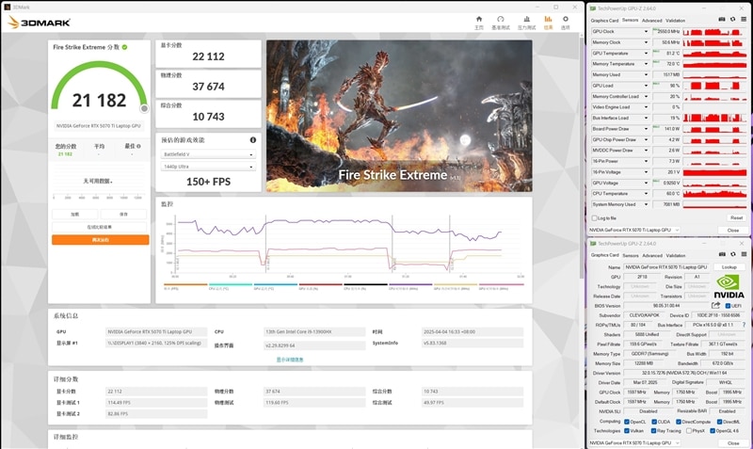The image size is (753, 449).
Task: Click the BIOS export share icon in GPU-Z
Action: point(716,305)
